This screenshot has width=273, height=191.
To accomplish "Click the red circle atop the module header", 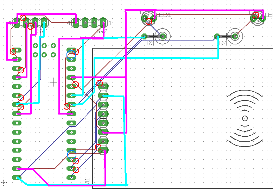I will pos(100,84).
